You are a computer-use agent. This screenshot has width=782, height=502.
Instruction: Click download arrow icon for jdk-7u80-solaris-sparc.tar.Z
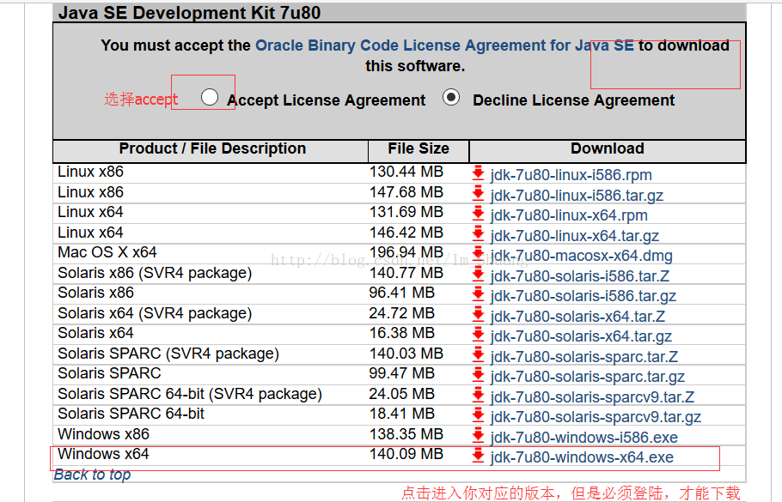click(x=478, y=354)
